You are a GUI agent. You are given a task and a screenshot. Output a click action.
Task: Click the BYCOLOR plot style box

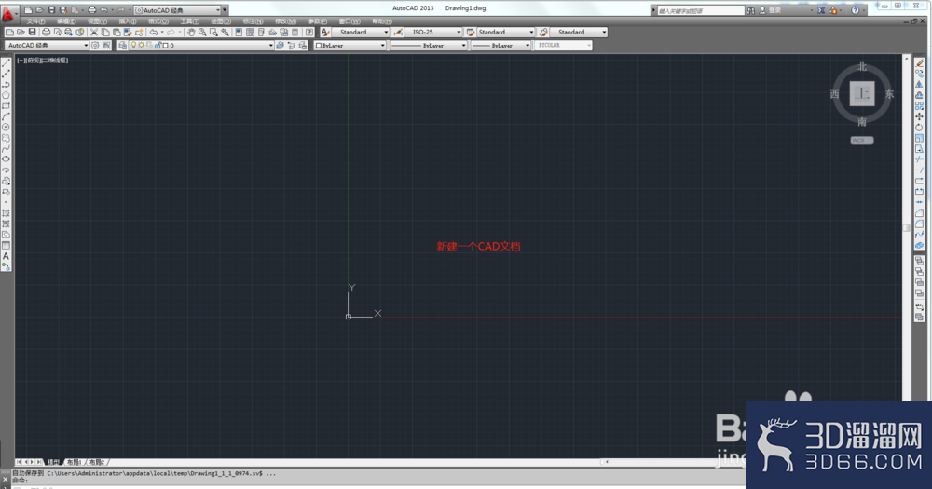click(563, 45)
